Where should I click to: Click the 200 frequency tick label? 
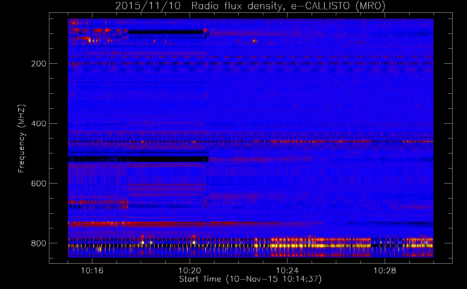coord(39,64)
